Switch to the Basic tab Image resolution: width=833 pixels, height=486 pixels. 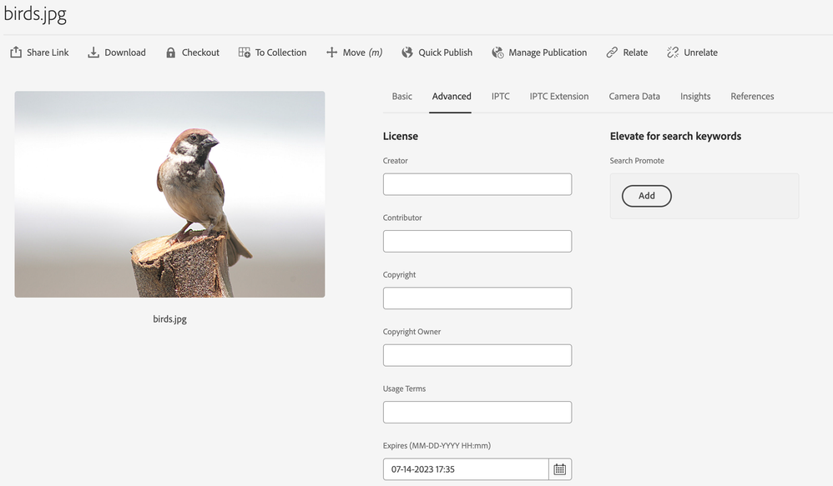(402, 97)
